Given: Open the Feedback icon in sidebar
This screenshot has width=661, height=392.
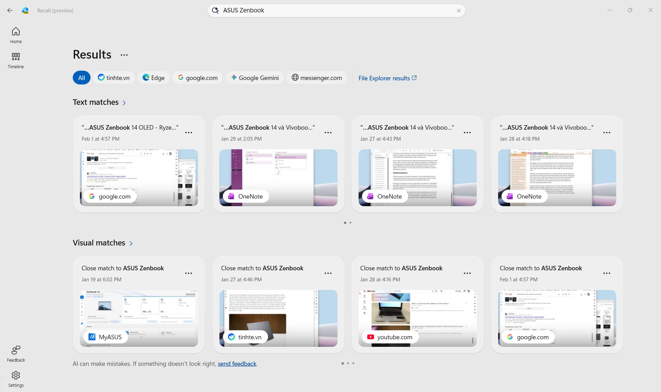Looking at the screenshot, I should click(x=16, y=354).
